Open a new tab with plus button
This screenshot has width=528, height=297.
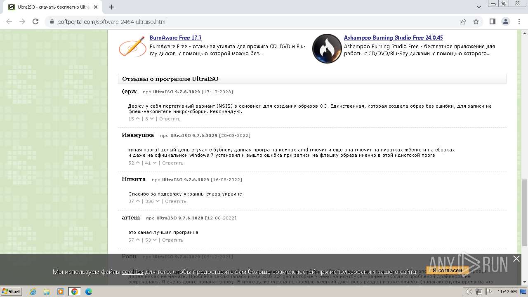pyautogui.click(x=111, y=7)
